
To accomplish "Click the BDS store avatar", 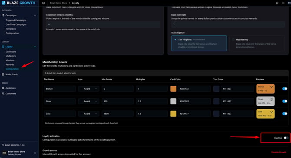I will (x=4, y=153).
